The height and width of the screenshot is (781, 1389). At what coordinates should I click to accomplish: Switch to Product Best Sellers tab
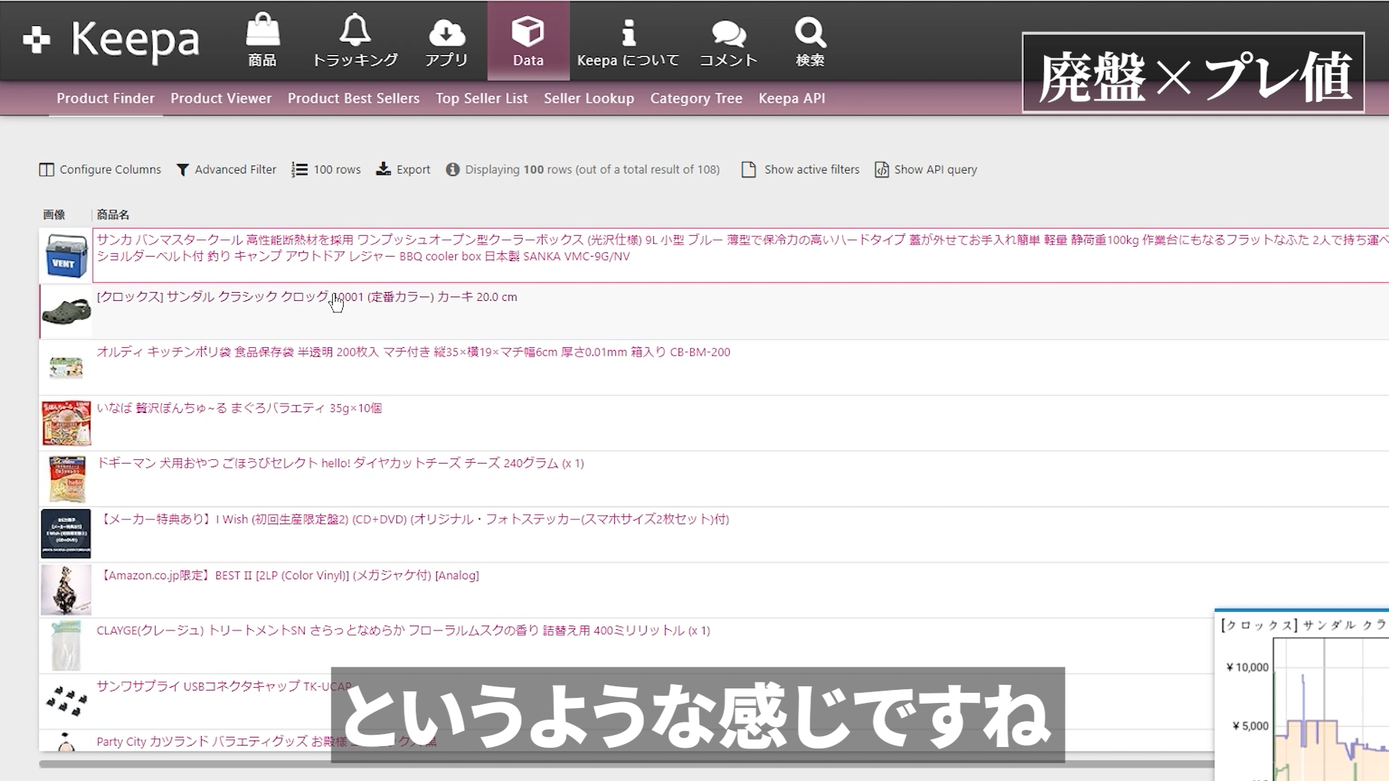pos(353,98)
